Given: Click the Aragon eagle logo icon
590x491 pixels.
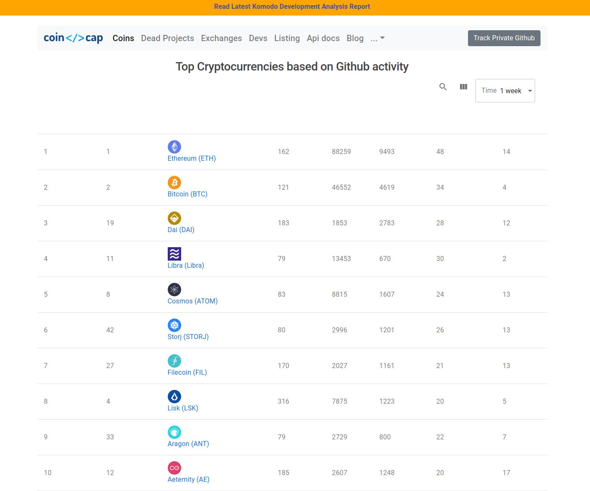Looking at the screenshot, I should coord(174,432).
